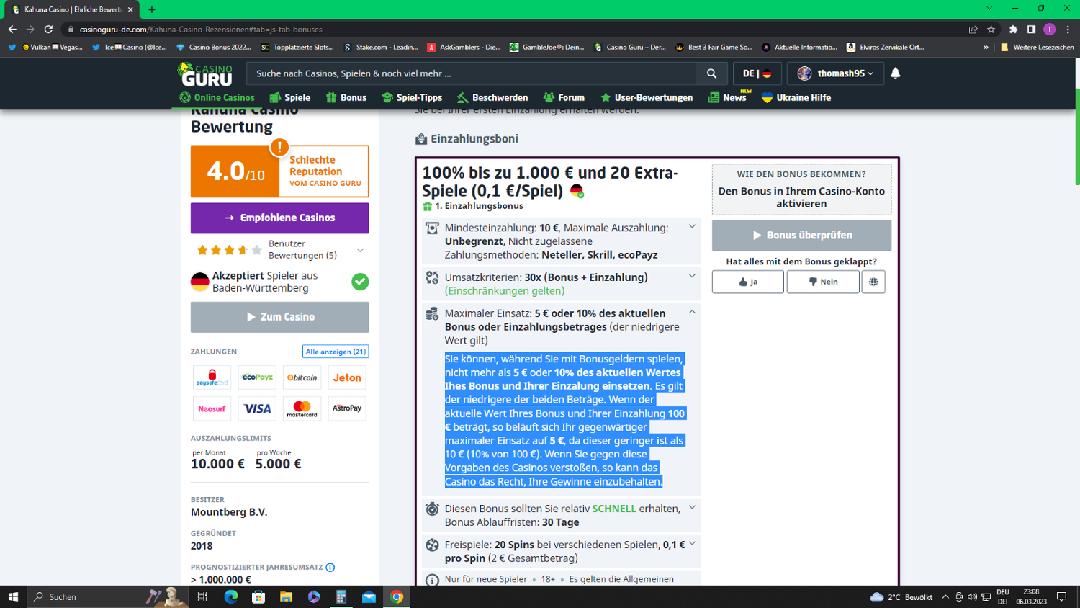Image resolution: width=1080 pixels, height=608 pixels.
Task: Open Chrome from the Windows taskbar
Action: point(396,596)
